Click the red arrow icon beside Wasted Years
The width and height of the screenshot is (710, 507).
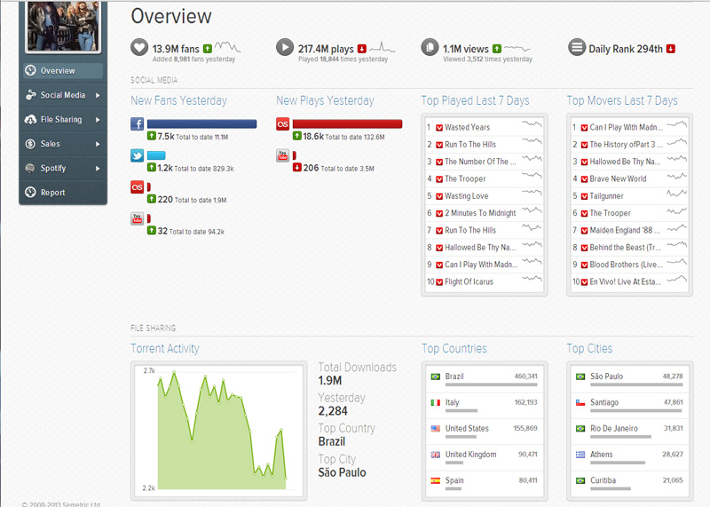pos(438,128)
